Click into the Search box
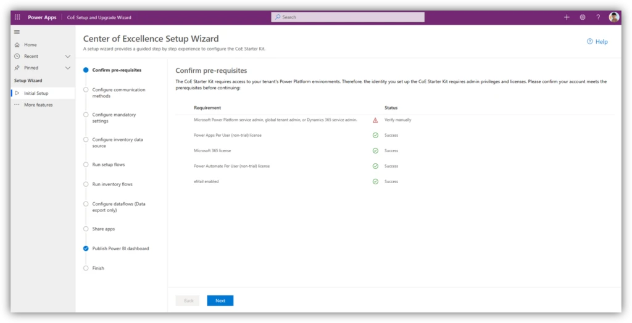The height and width of the screenshot is (323, 632). click(x=347, y=17)
